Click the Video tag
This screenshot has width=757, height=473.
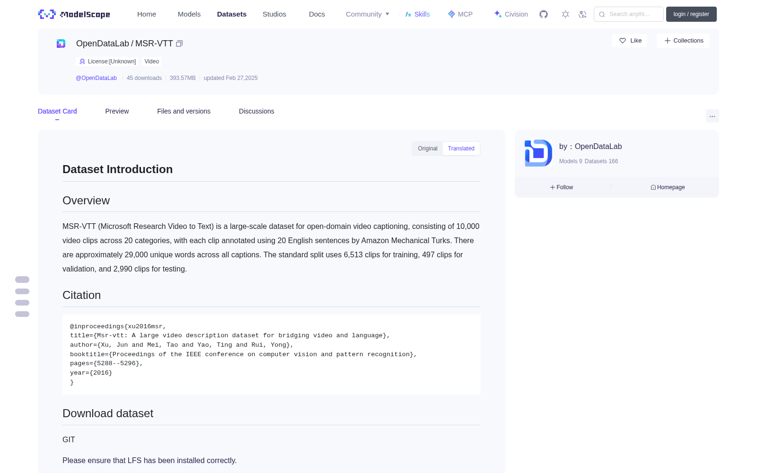(x=151, y=61)
